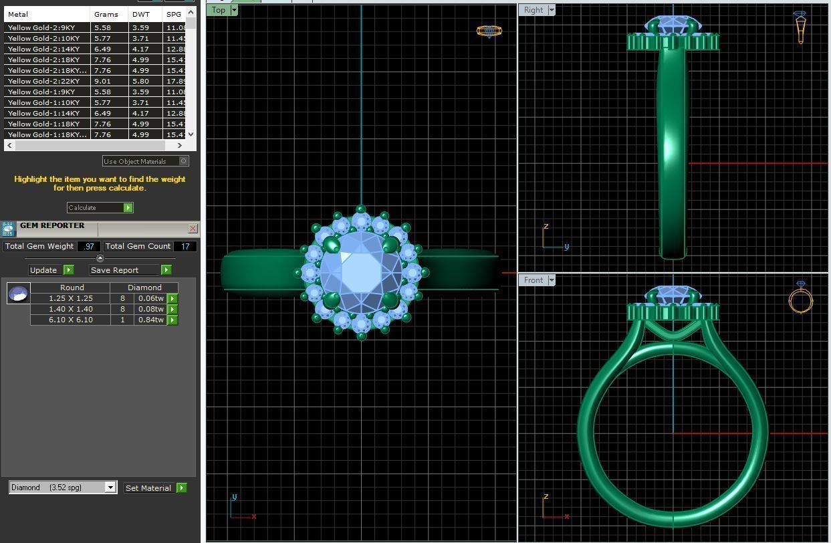This screenshot has width=831, height=543.
Task: Open the Front viewport dropdown arrow
Action: pyautogui.click(x=552, y=280)
